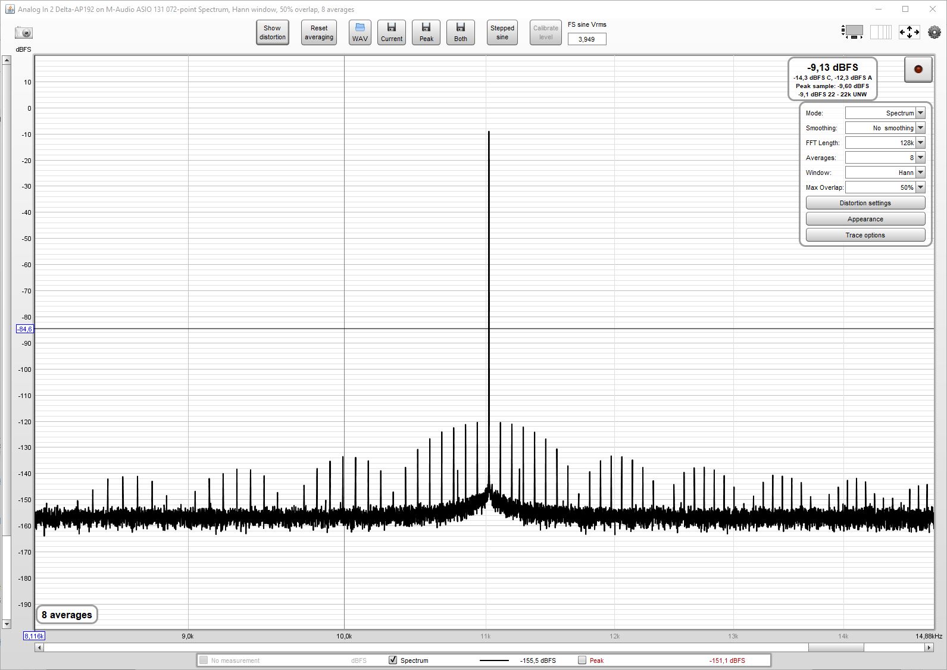Expand Smoothing dropdown

[x=920, y=128]
